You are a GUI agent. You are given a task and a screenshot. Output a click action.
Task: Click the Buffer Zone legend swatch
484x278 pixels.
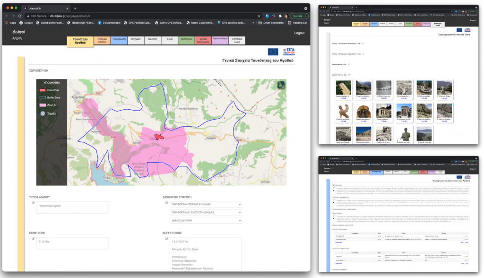(43, 97)
